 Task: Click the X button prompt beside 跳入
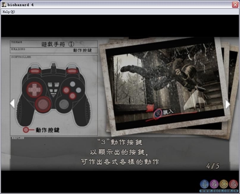(158, 113)
